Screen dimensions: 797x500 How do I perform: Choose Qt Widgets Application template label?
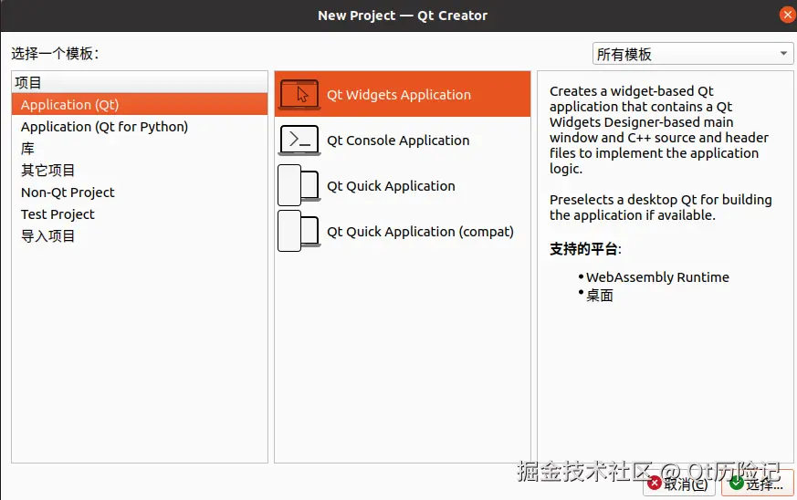(398, 95)
